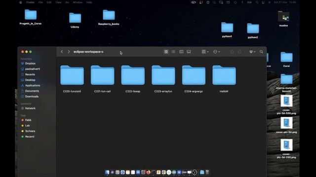The width and height of the screenshot is (316, 177).
Task: Select Raspberry_books folder on desktop
Action: click(x=109, y=15)
